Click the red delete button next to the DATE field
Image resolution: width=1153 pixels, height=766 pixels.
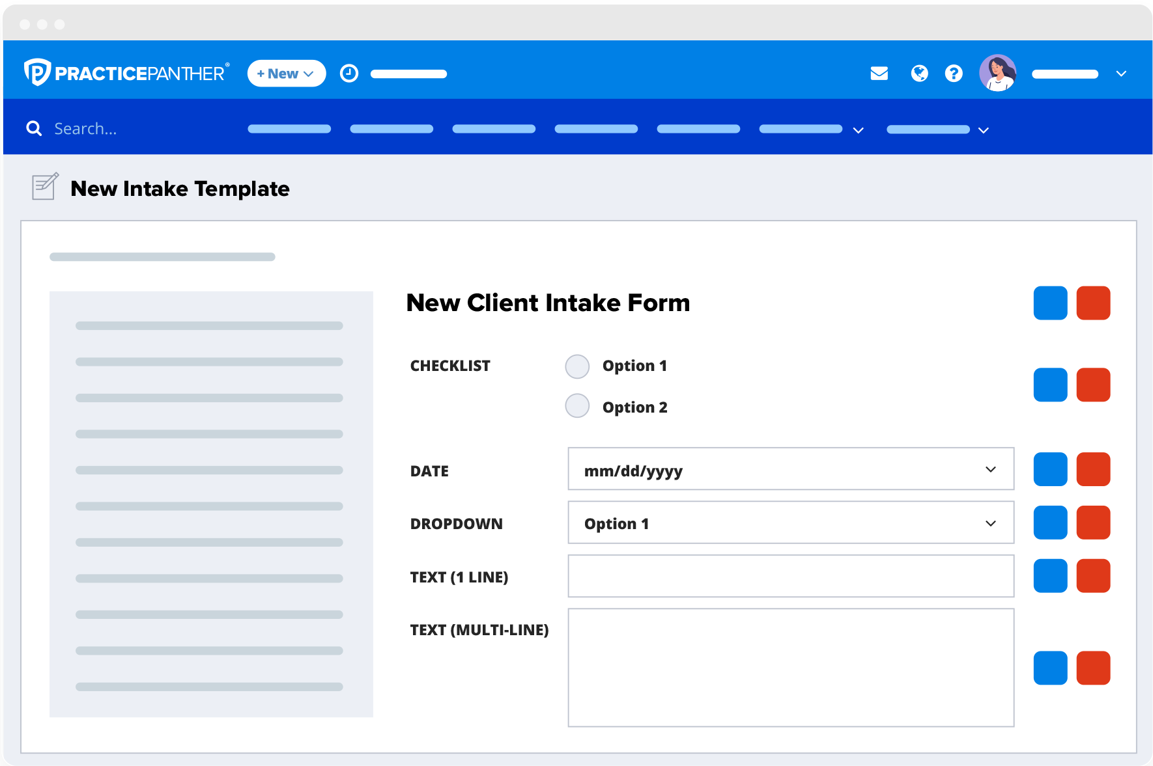click(x=1094, y=469)
